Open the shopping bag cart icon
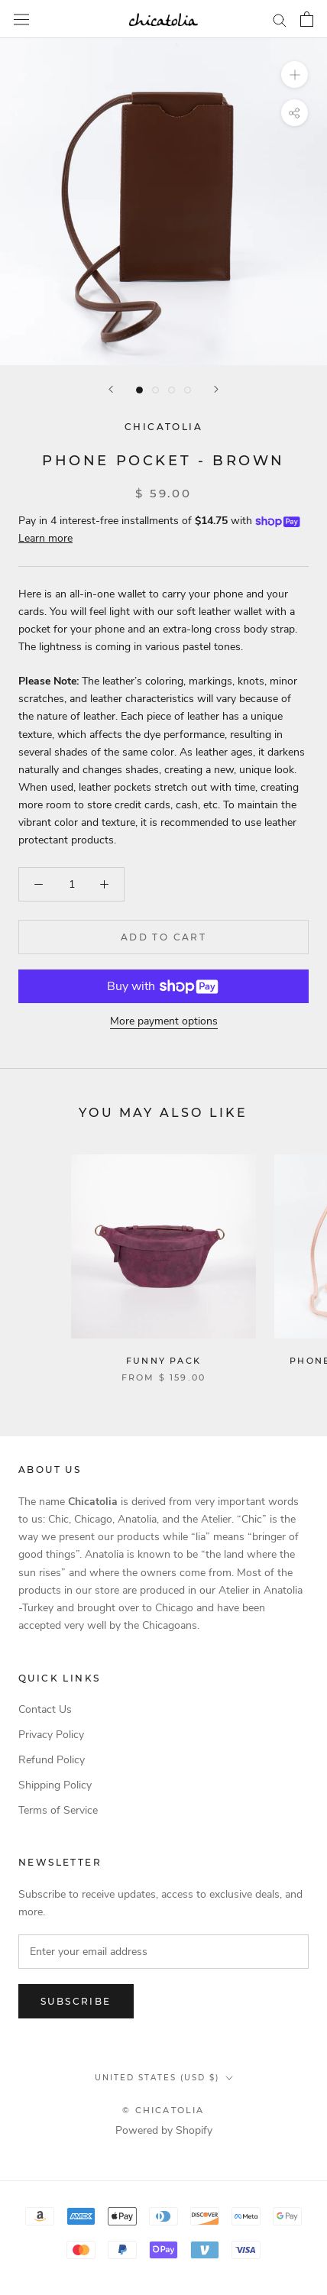Image resolution: width=327 pixels, height=2295 pixels. click(x=306, y=20)
